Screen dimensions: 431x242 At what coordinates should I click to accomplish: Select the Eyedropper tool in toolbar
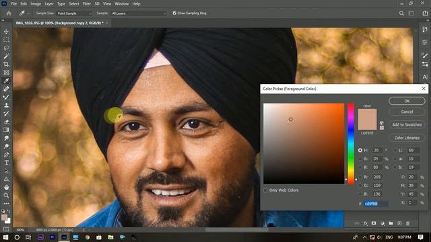click(6, 81)
